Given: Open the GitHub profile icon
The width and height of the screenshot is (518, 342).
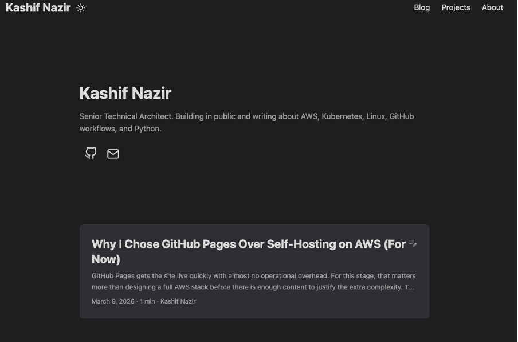Looking at the screenshot, I should [x=91, y=153].
